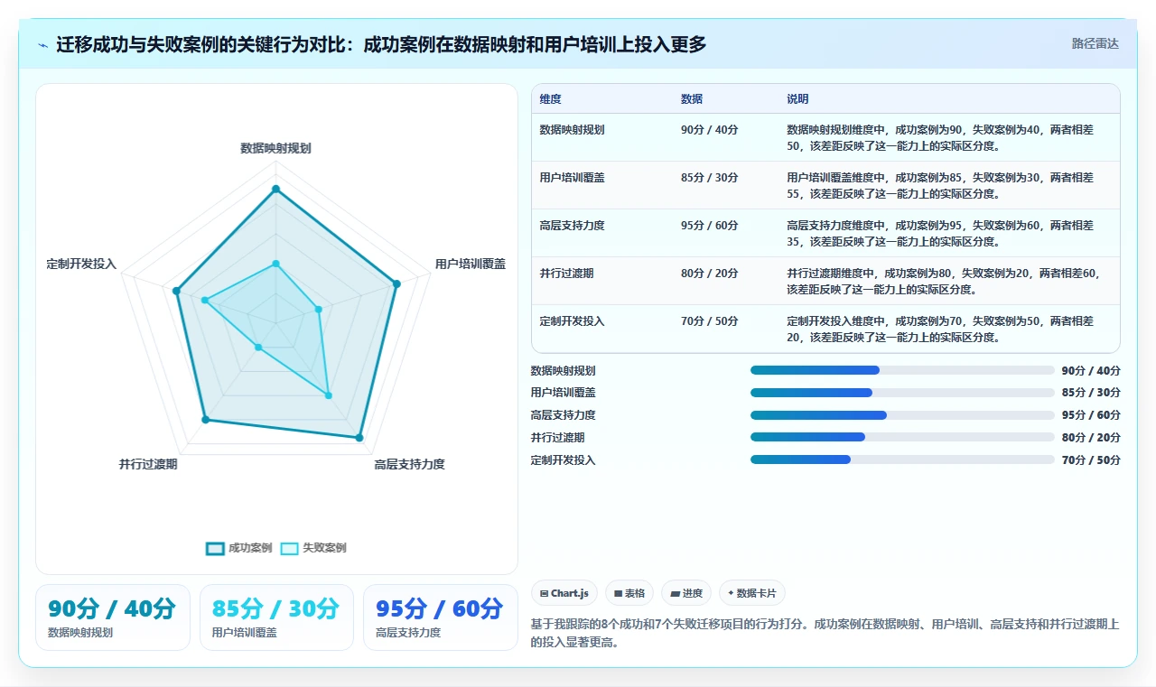Select 高层支持力度 table row name
Screen dimensions: 1156x687
(x=572, y=226)
